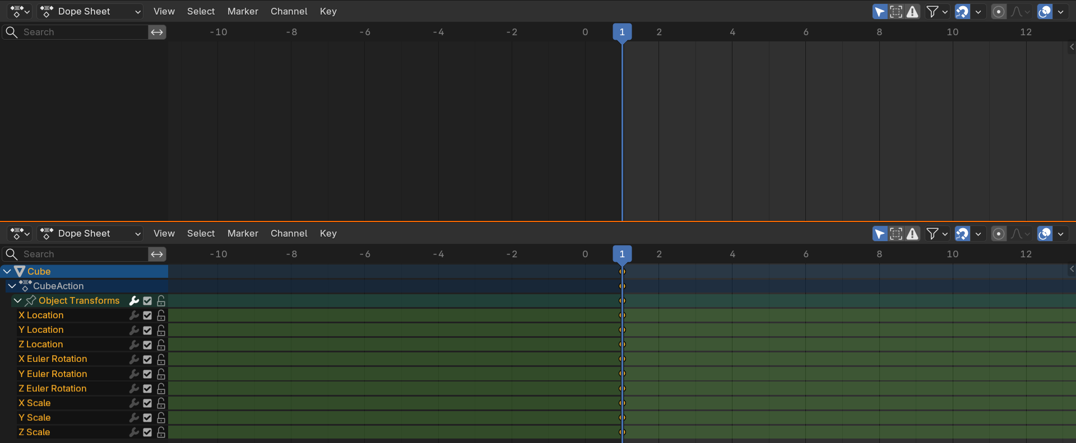This screenshot has height=443, width=1076.
Task: Click the Search field in bottom editor
Action: point(76,254)
